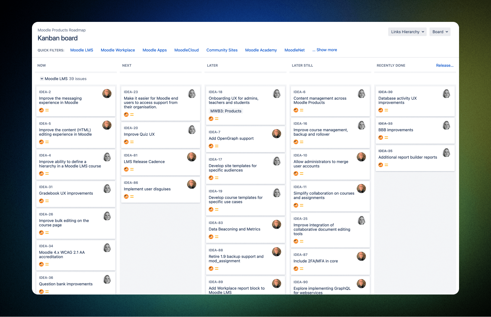Open Moodle 4.x WCAG 2.1 AA accreditation card
Screen dimensions: 491x317
coord(76,256)
